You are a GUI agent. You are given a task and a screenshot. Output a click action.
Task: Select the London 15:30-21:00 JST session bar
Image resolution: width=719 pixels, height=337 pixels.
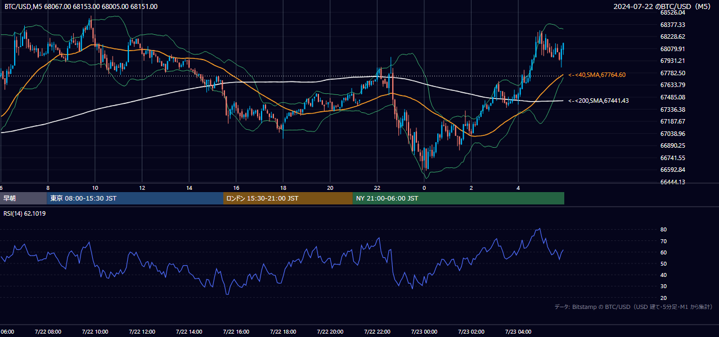coord(288,198)
